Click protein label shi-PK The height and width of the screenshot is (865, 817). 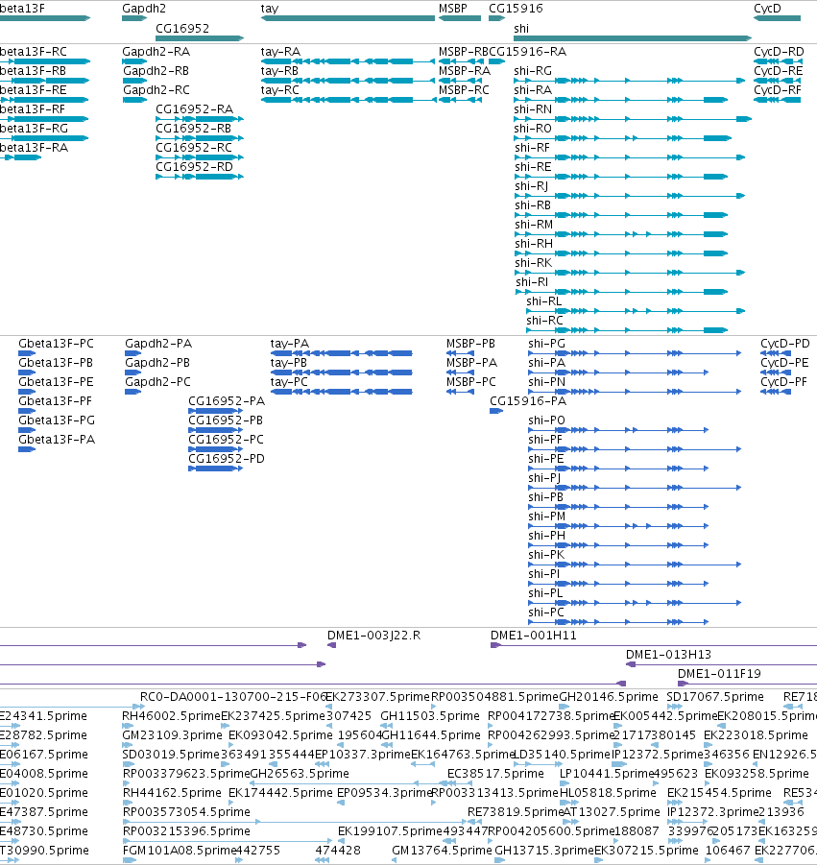(546, 554)
